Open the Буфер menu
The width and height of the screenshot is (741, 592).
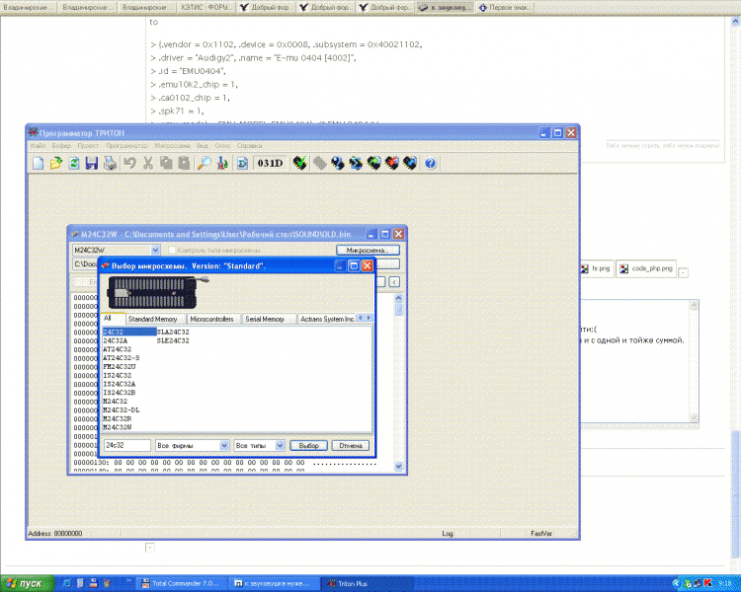click(x=61, y=146)
